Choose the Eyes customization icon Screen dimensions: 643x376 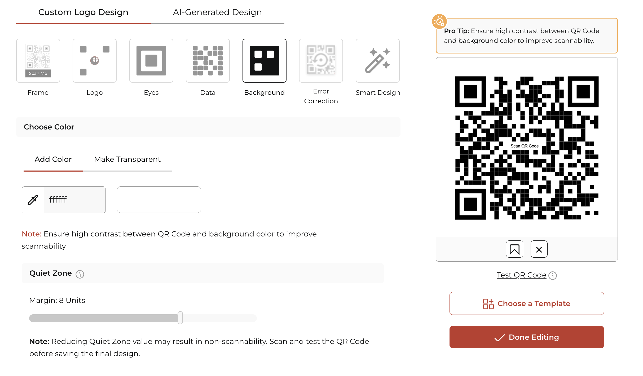click(x=151, y=61)
